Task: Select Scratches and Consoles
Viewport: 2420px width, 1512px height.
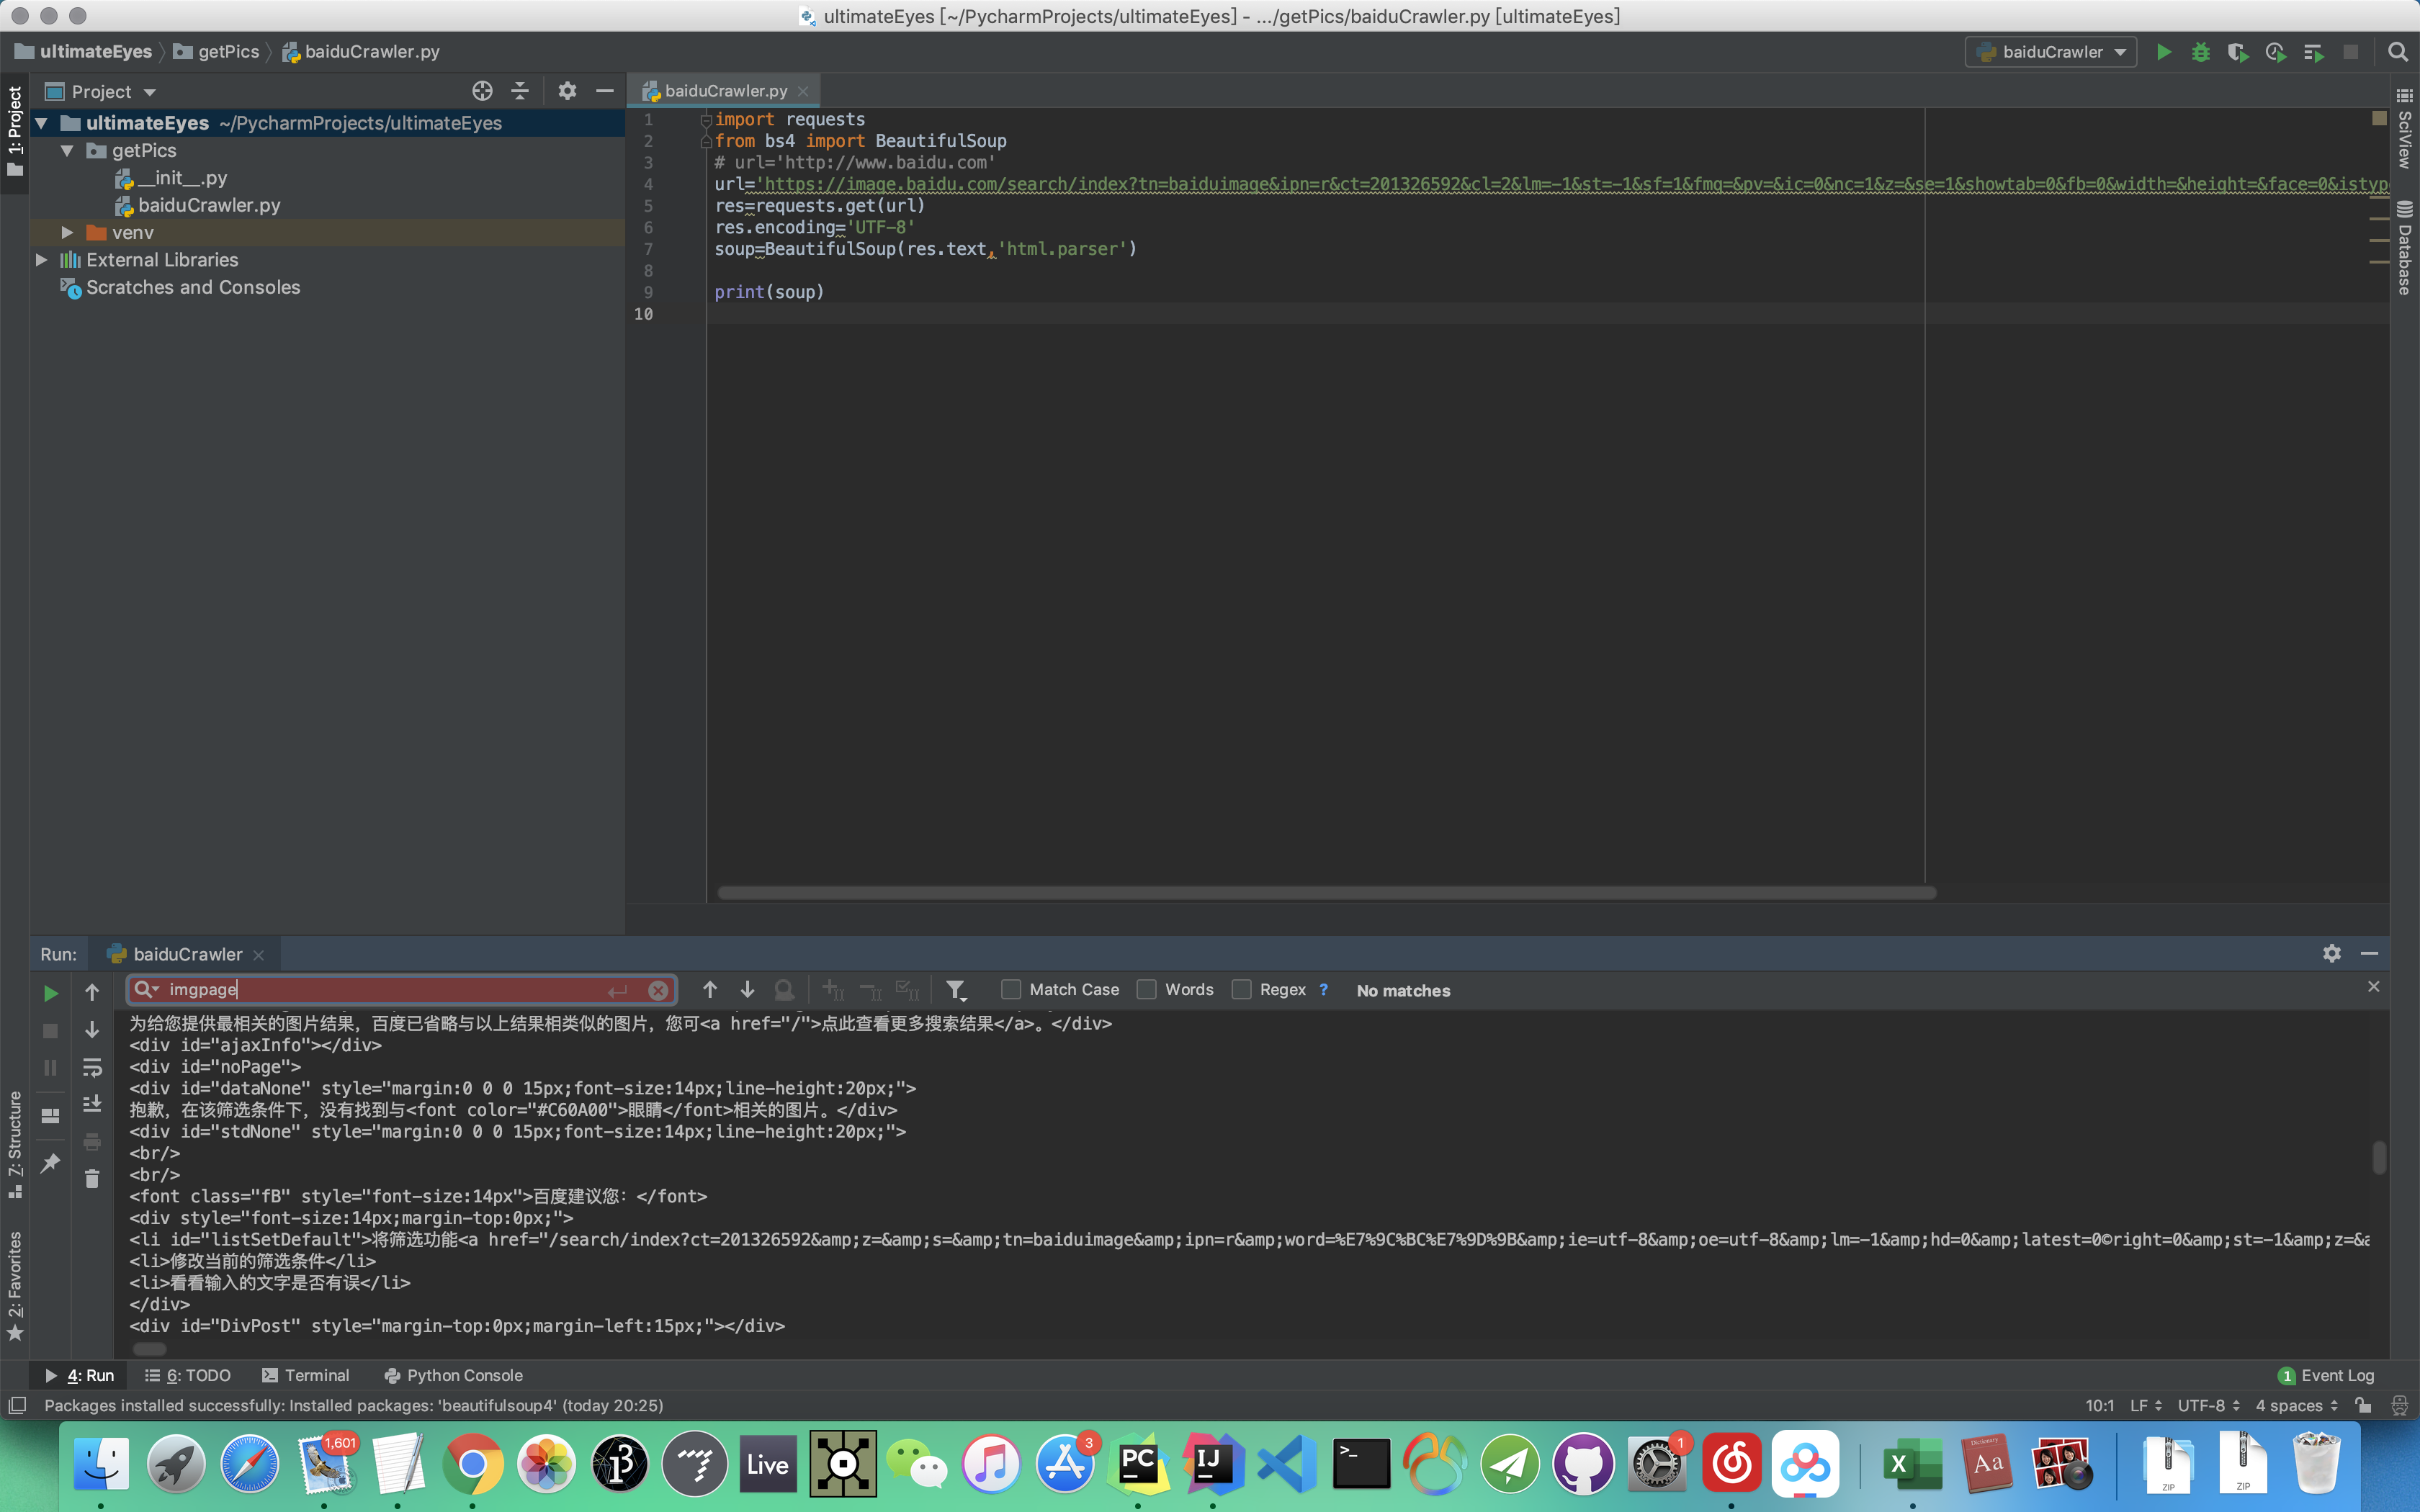Action: pyautogui.click(x=192, y=287)
